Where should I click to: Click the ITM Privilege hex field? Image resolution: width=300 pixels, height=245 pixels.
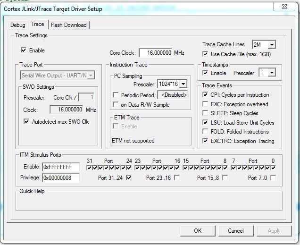click(x=61, y=178)
